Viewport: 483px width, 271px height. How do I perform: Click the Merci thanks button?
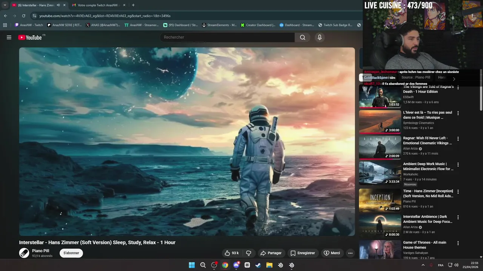click(x=332, y=253)
